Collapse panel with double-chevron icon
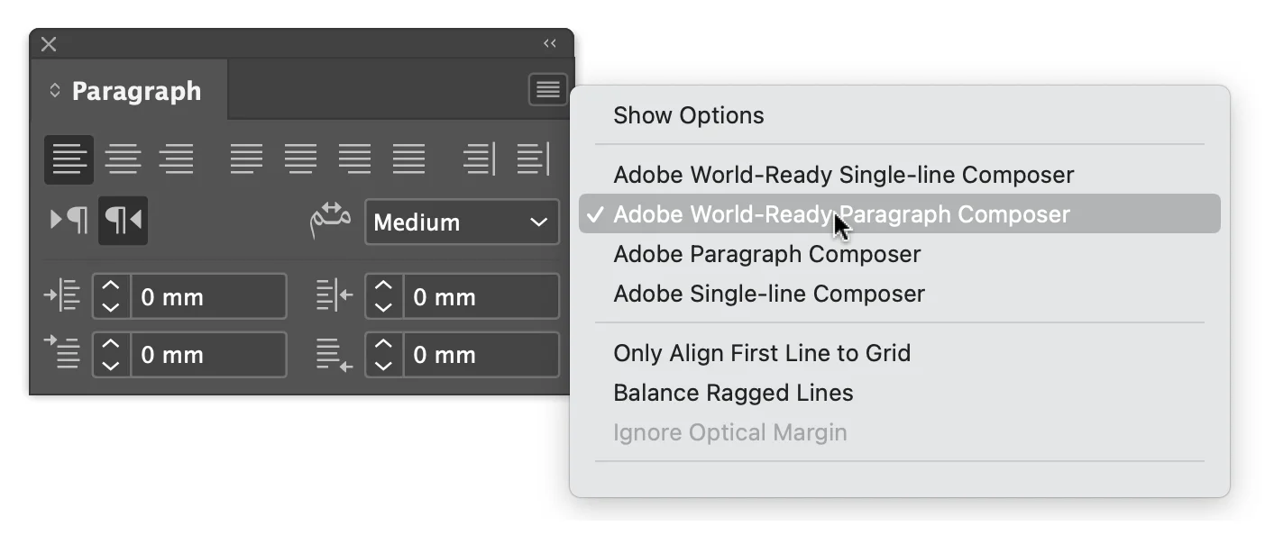The image size is (1265, 544). pos(549,43)
